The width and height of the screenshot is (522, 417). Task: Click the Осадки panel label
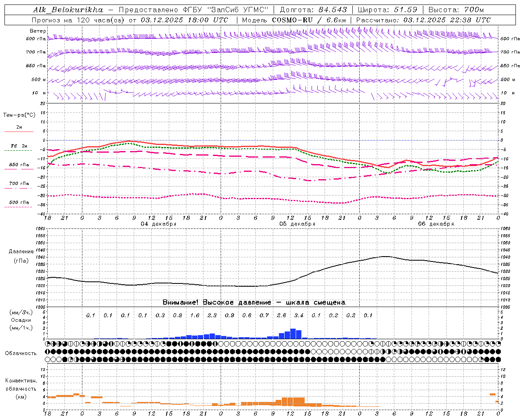pos(21,320)
